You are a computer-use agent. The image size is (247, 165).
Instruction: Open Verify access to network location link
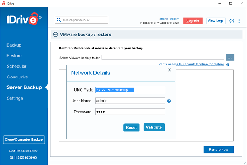tap(191, 64)
